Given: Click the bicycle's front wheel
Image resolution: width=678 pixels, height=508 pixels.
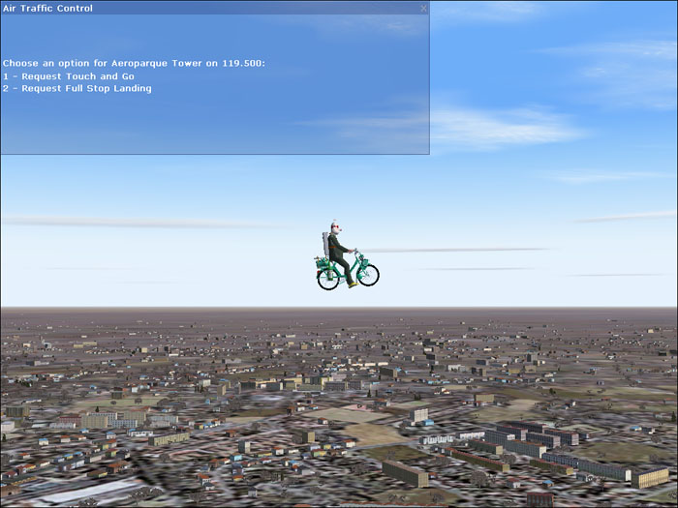Looking at the screenshot, I should tap(367, 275).
